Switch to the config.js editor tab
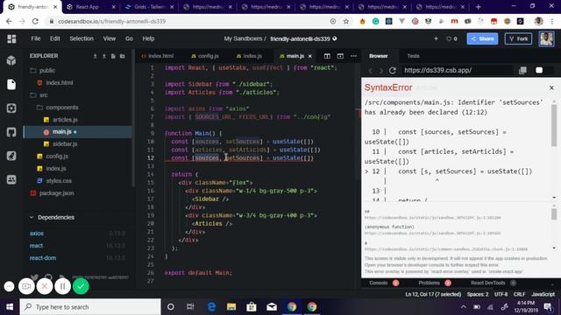This screenshot has width=561, height=315. point(204,56)
